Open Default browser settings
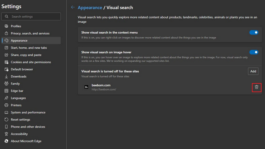This screenshot has width=265, height=149. pos(31,69)
